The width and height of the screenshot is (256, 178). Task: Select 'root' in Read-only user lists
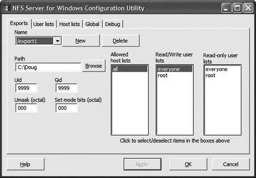pyautogui.click(x=223, y=75)
